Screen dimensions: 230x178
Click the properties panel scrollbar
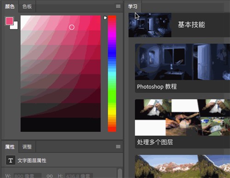pyautogui.click(x=120, y=173)
